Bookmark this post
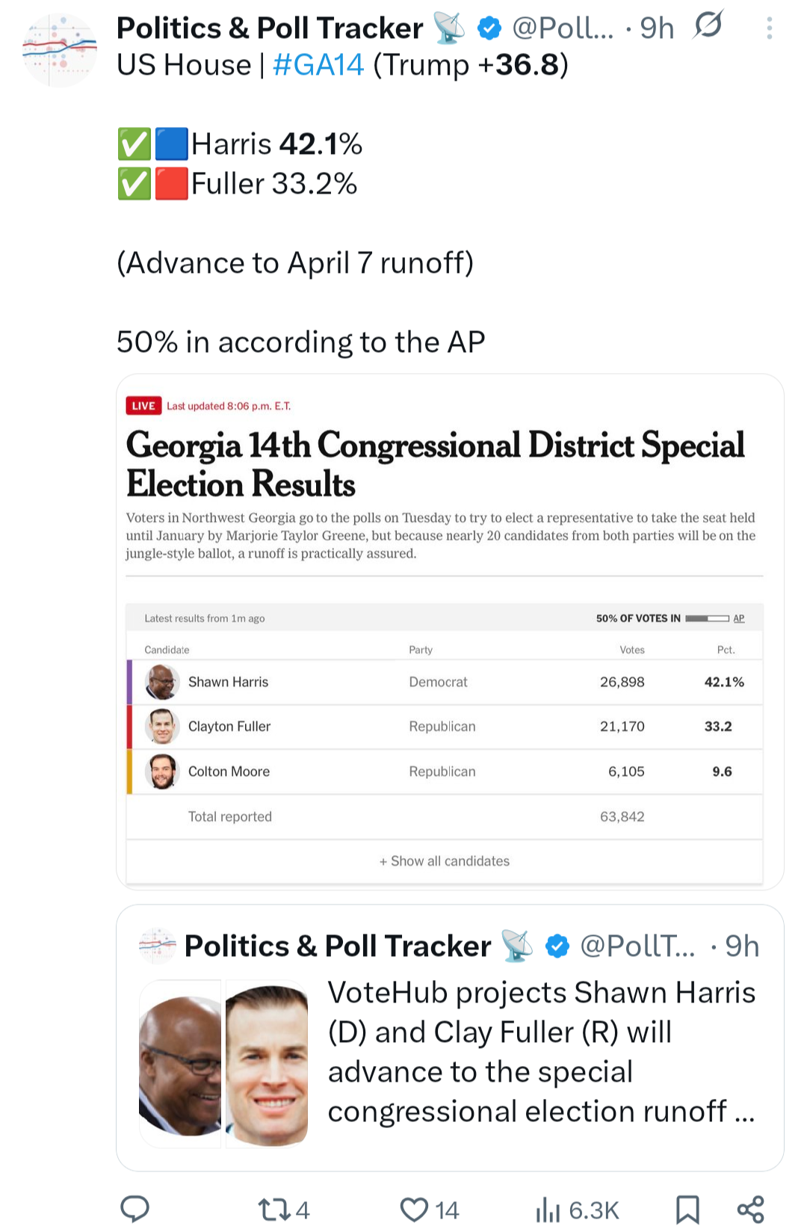 click(687, 1209)
